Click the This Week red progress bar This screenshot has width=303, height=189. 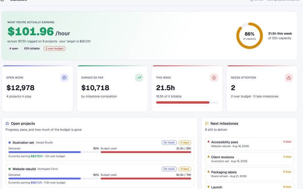[187, 103]
